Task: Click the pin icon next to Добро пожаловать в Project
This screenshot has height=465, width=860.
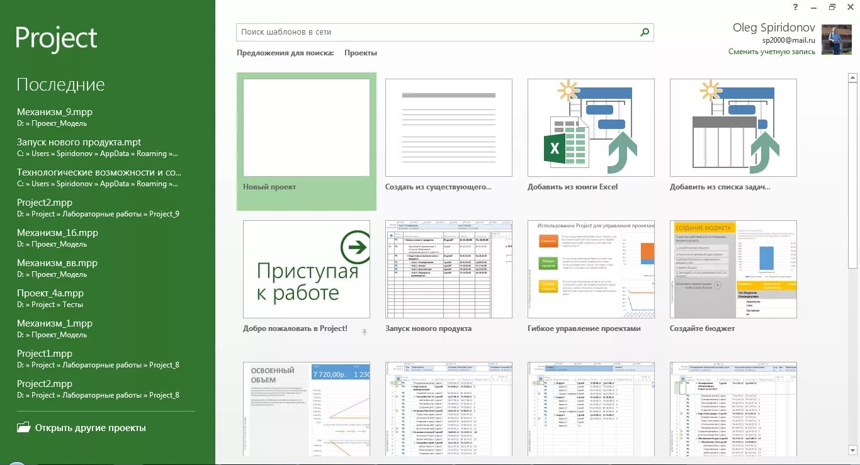Action: (x=364, y=330)
